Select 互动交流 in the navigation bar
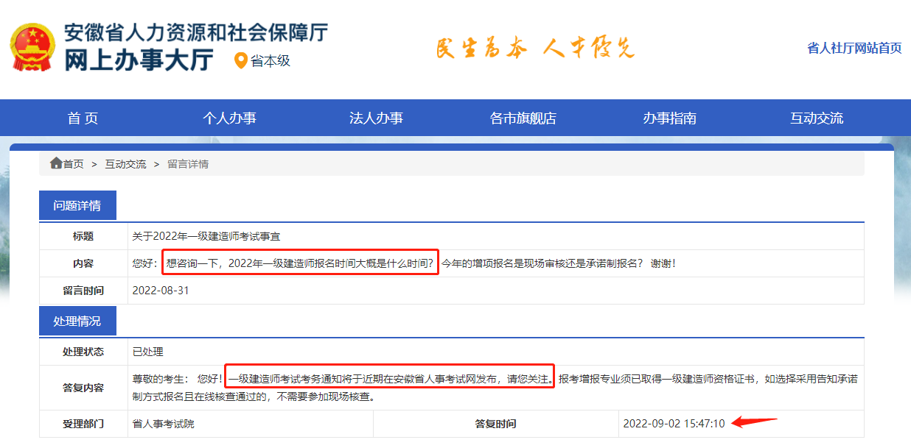The height and width of the screenshot is (448, 911). tap(817, 118)
